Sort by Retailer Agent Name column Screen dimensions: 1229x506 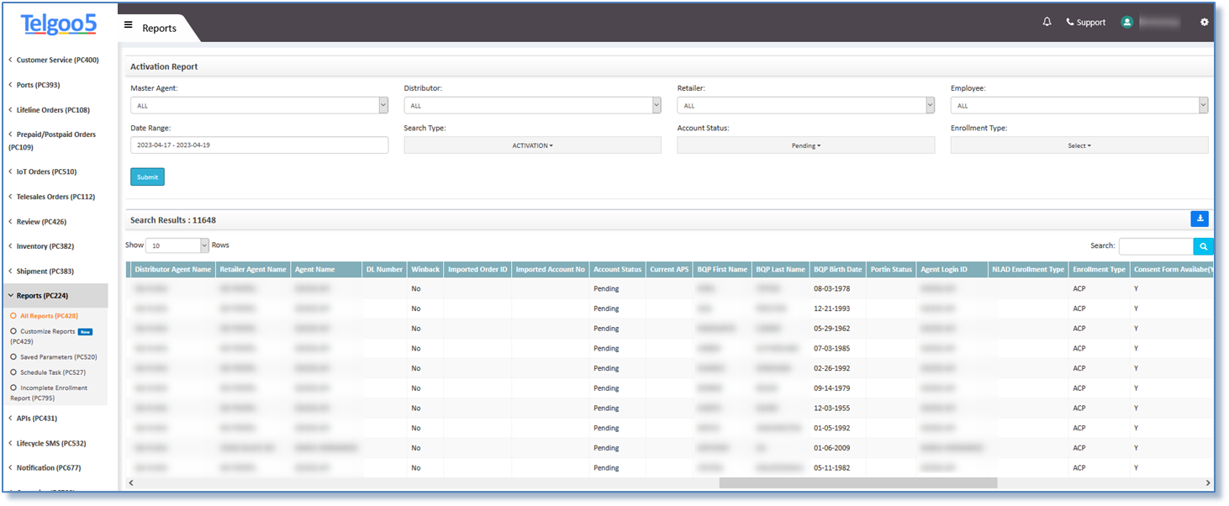point(253,270)
